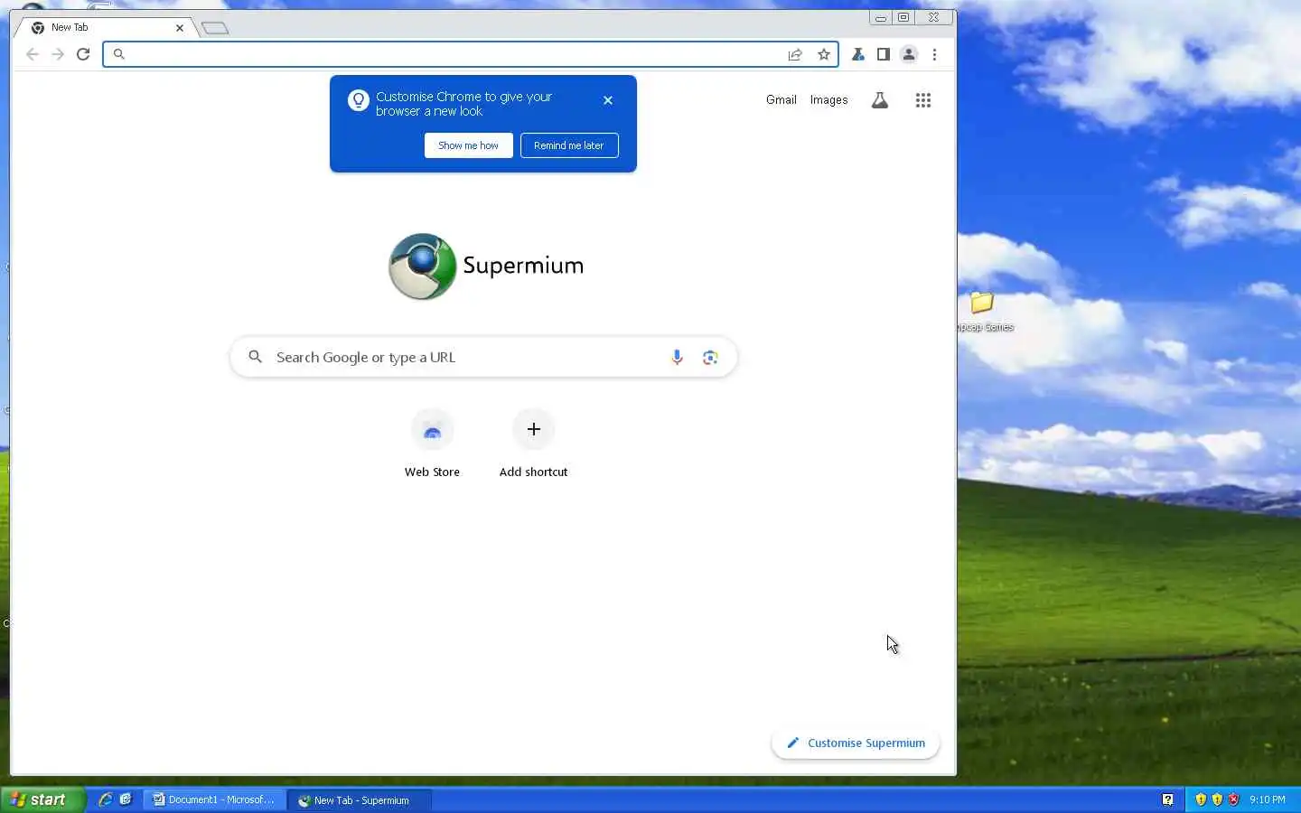Reload the page
This screenshot has width=1301, height=813.
click(x=83, y=54)
